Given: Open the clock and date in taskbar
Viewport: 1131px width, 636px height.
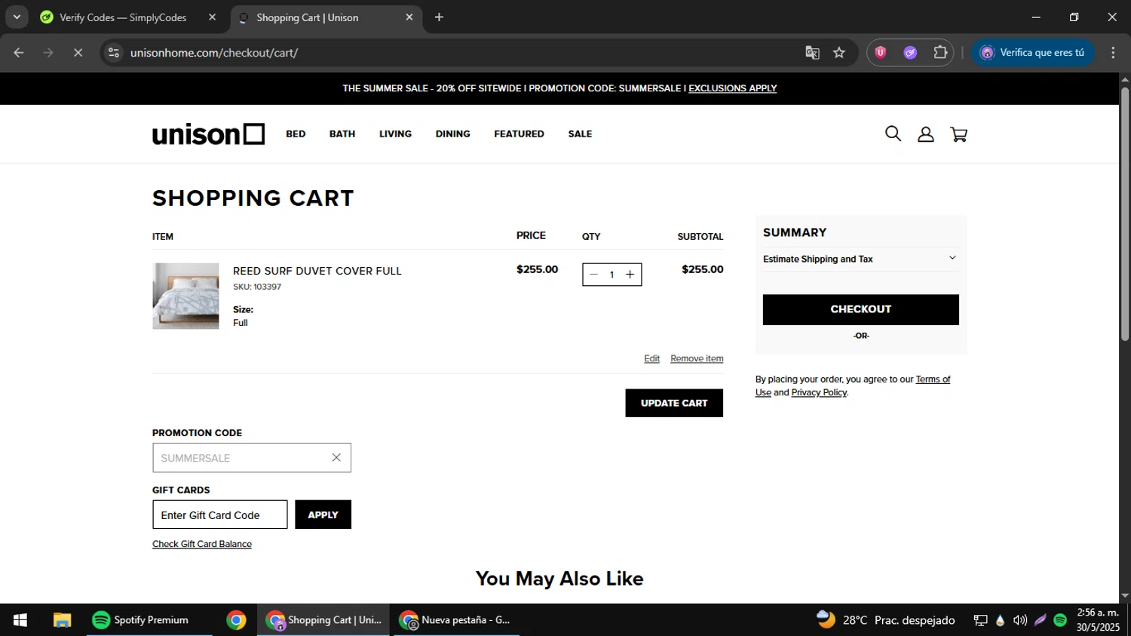Looking at the screenshot, I should pyautogui.click(x=1098, y=620).
